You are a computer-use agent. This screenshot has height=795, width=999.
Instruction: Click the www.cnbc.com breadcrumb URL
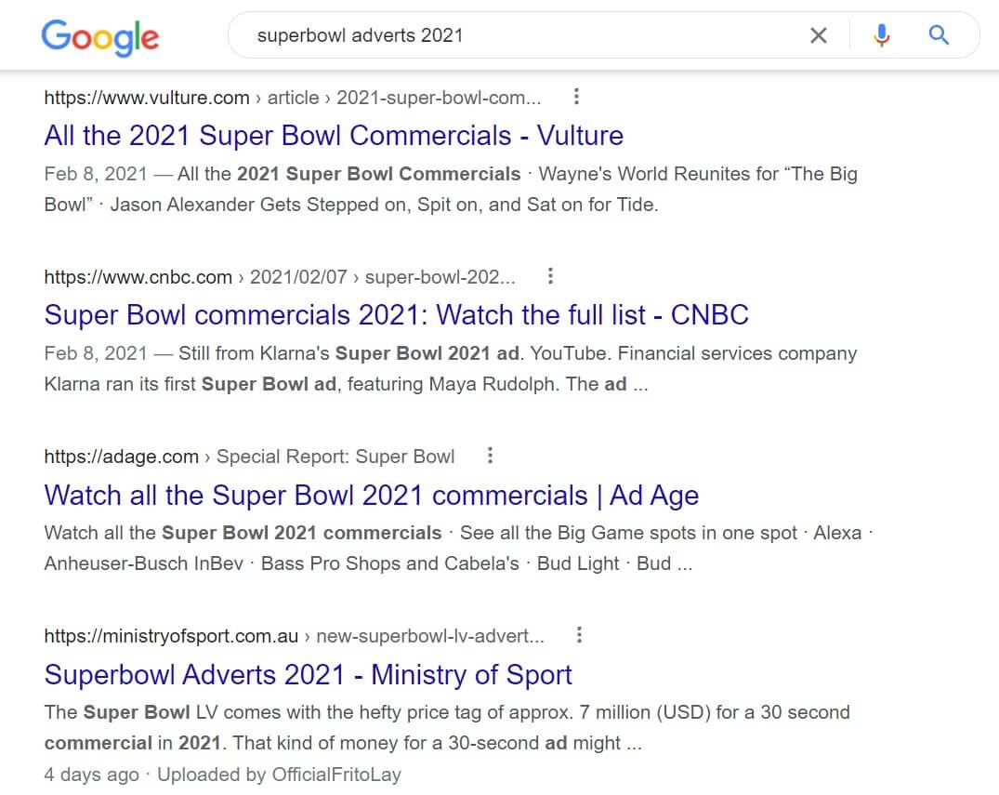coord(138,276)
